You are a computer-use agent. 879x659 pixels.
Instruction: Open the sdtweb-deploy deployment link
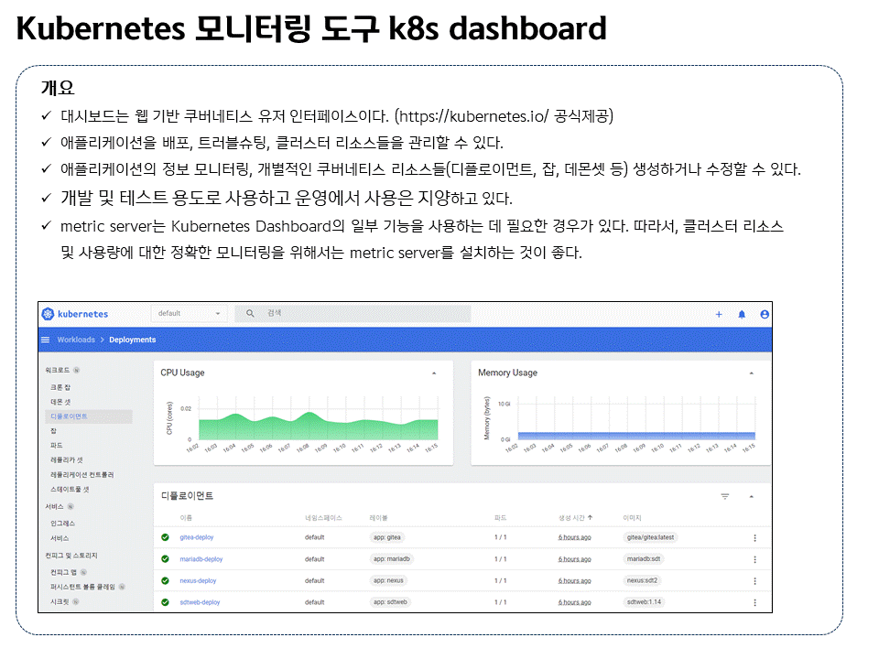201,602
